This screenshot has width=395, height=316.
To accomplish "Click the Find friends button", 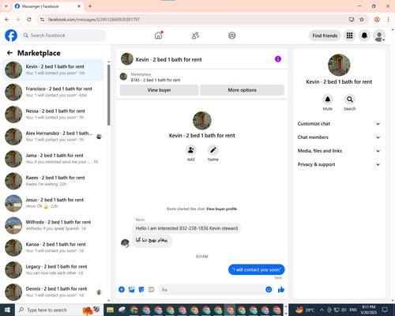I will tap(325, 36).
